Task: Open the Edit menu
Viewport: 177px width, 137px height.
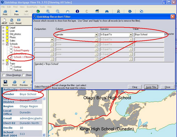Action: [x=9, y=7]
